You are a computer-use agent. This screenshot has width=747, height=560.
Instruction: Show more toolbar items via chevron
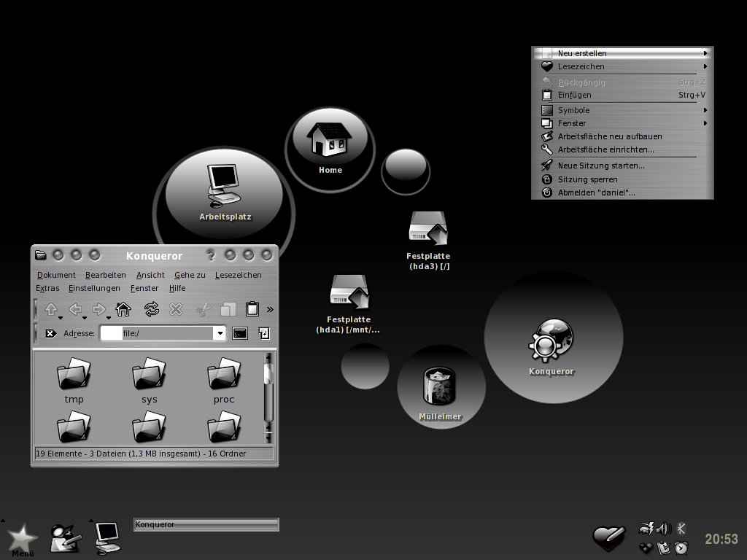(270, 309)
